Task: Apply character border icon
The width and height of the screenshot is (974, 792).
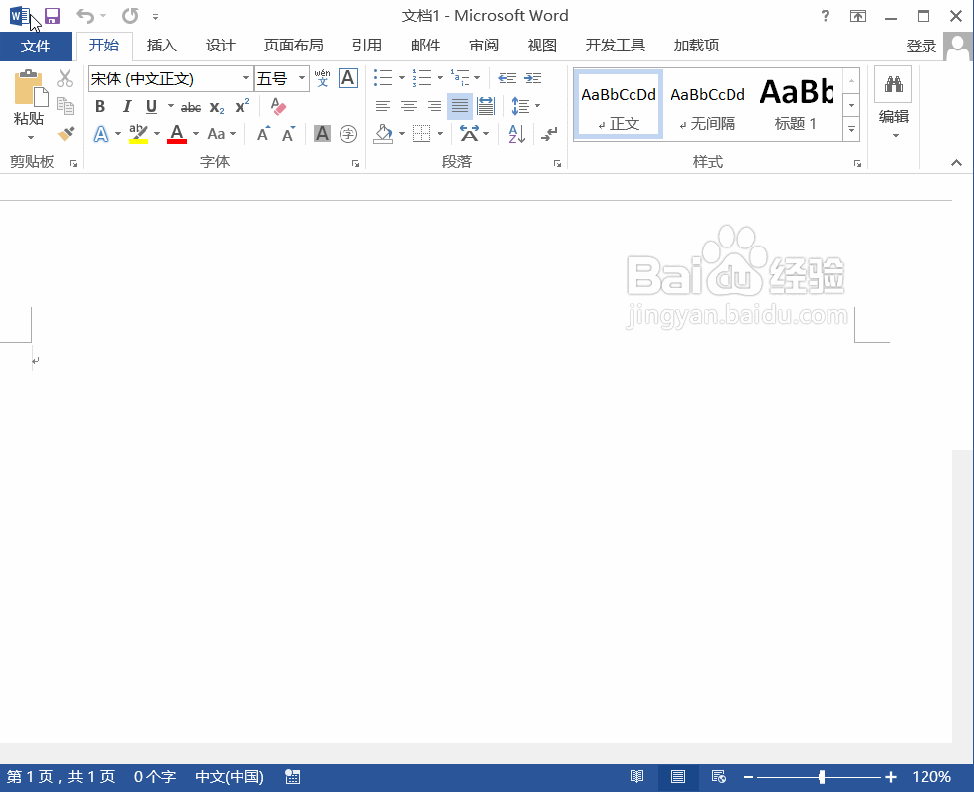Action: click(347, 78)
